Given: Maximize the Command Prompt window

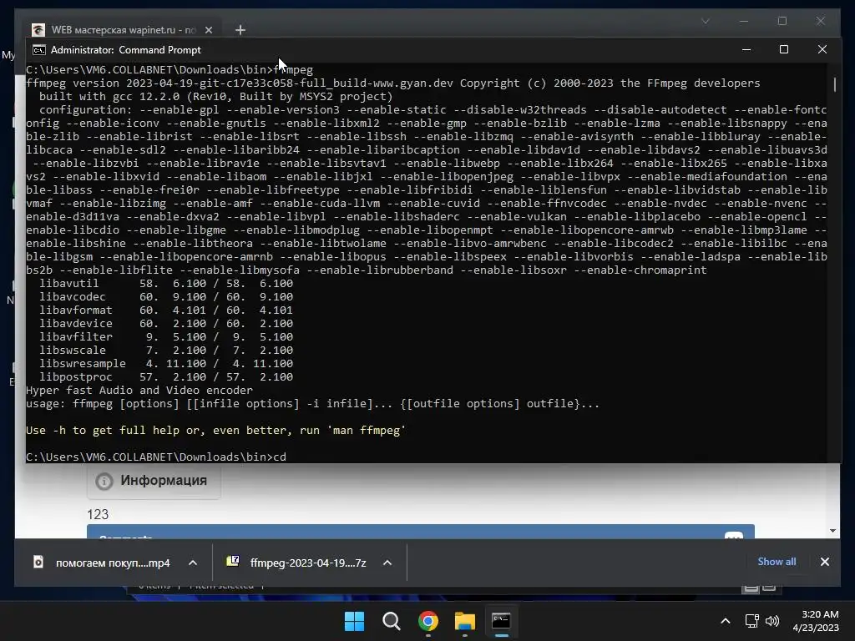Looking at the screenshot, I should point(783,49).
